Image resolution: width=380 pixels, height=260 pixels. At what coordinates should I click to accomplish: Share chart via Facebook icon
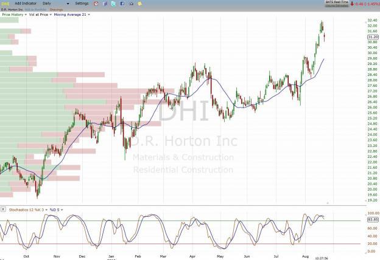(122, 4)
